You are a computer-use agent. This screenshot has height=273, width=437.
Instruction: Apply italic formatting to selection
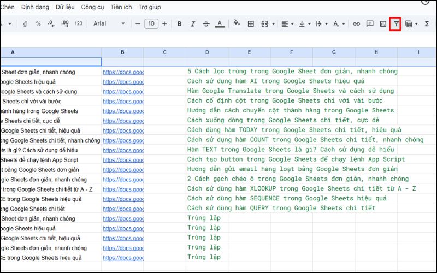pyautogui.click(x=192, y=24)
